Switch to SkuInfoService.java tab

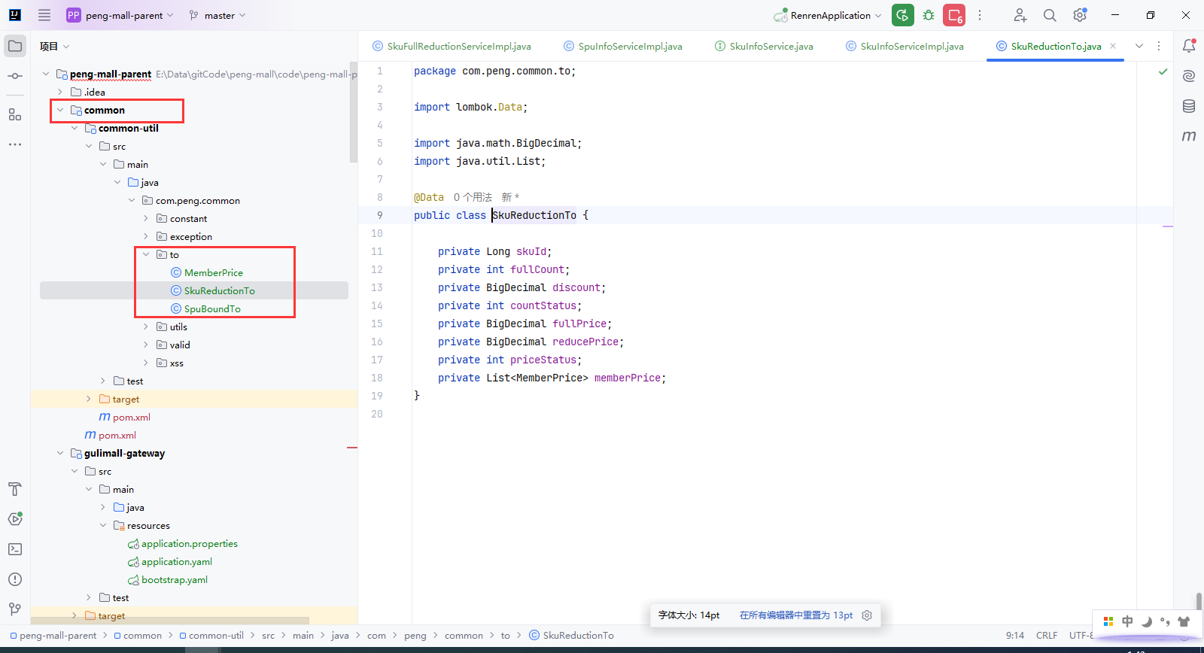point(764,46)
